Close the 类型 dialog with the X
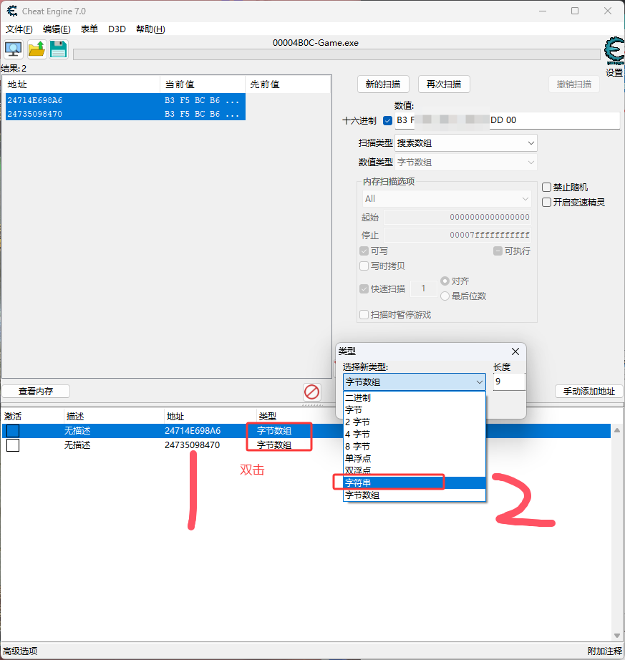This screenshot has width=625, height=660. tap(515, 351)
